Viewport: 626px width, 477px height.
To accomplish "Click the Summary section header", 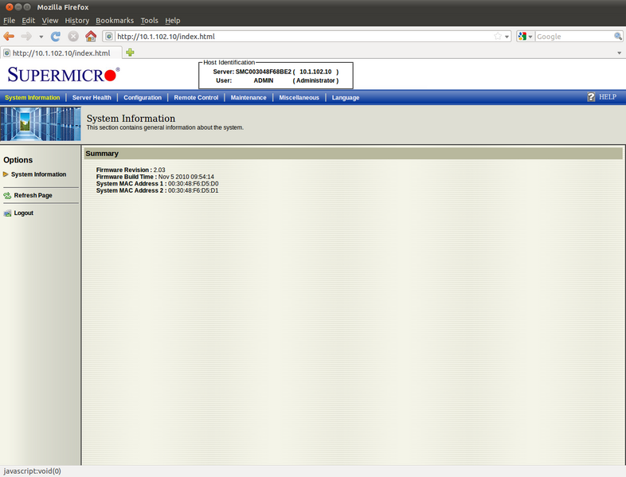I will [x=353, y=154].
